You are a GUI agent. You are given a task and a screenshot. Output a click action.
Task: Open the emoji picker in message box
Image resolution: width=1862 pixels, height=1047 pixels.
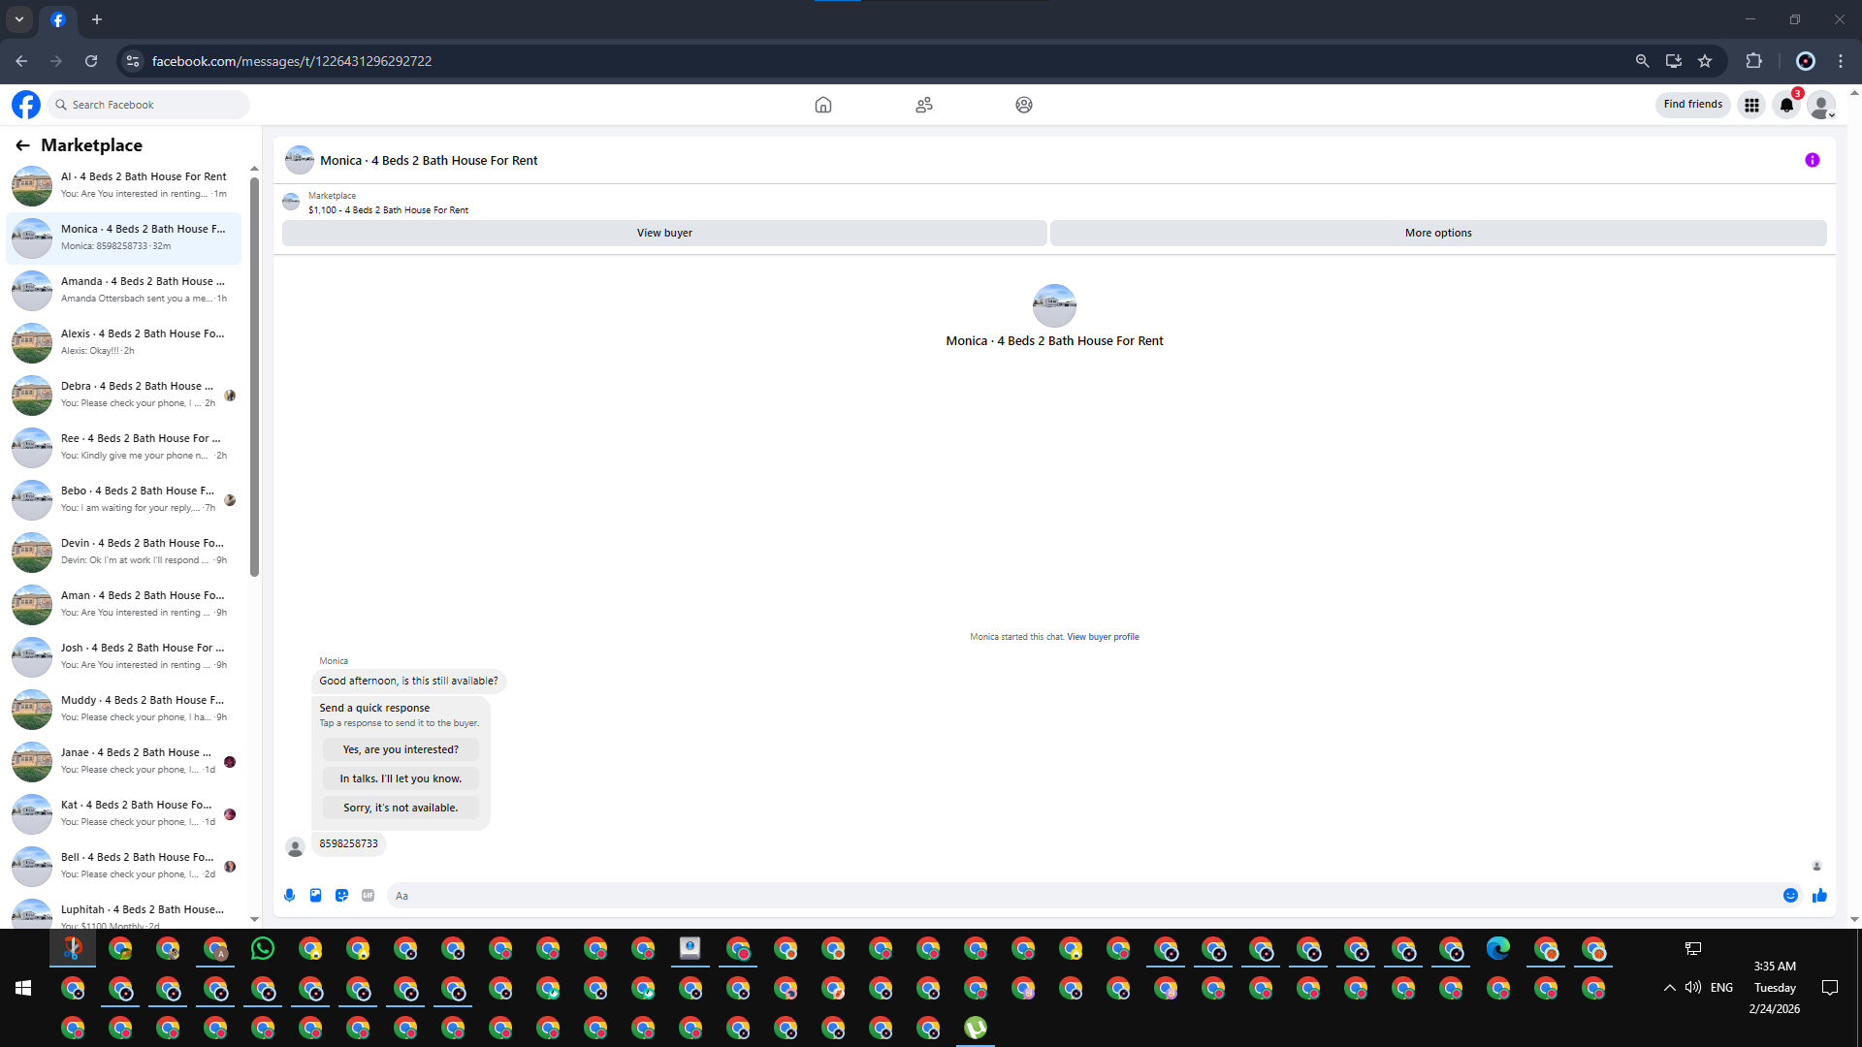(x=1790, y=896)
